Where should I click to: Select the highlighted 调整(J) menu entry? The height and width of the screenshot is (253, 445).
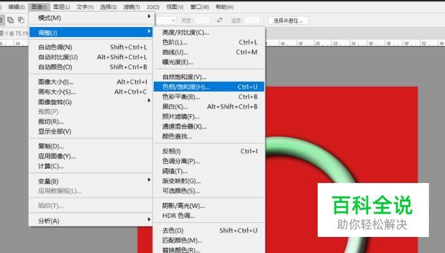91,33
